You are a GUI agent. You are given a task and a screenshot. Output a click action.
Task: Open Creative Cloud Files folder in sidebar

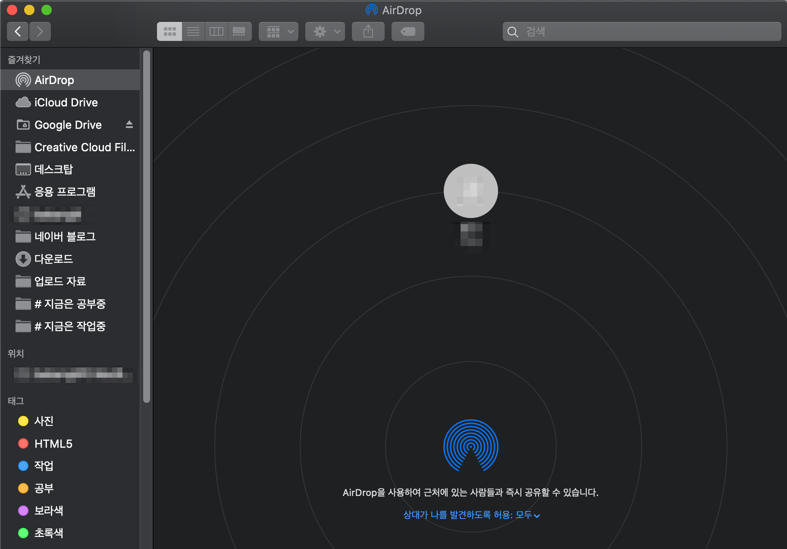tap(70, 147)
